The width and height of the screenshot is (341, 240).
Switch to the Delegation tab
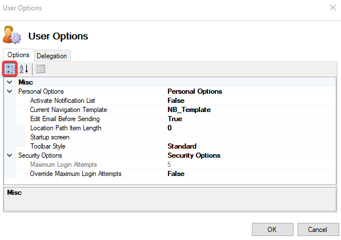pos(52,56)
